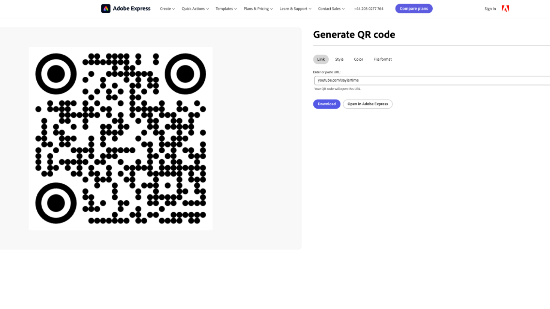Viewport: 550px width, 309px height.
Task: Open the Templates dropdown
Action: 226,9
